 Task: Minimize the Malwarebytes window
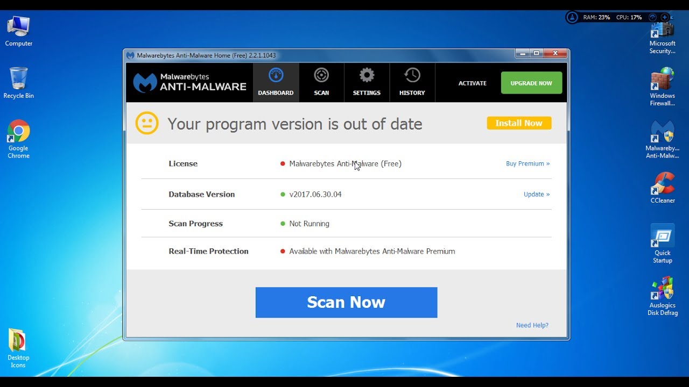(522, 53)
